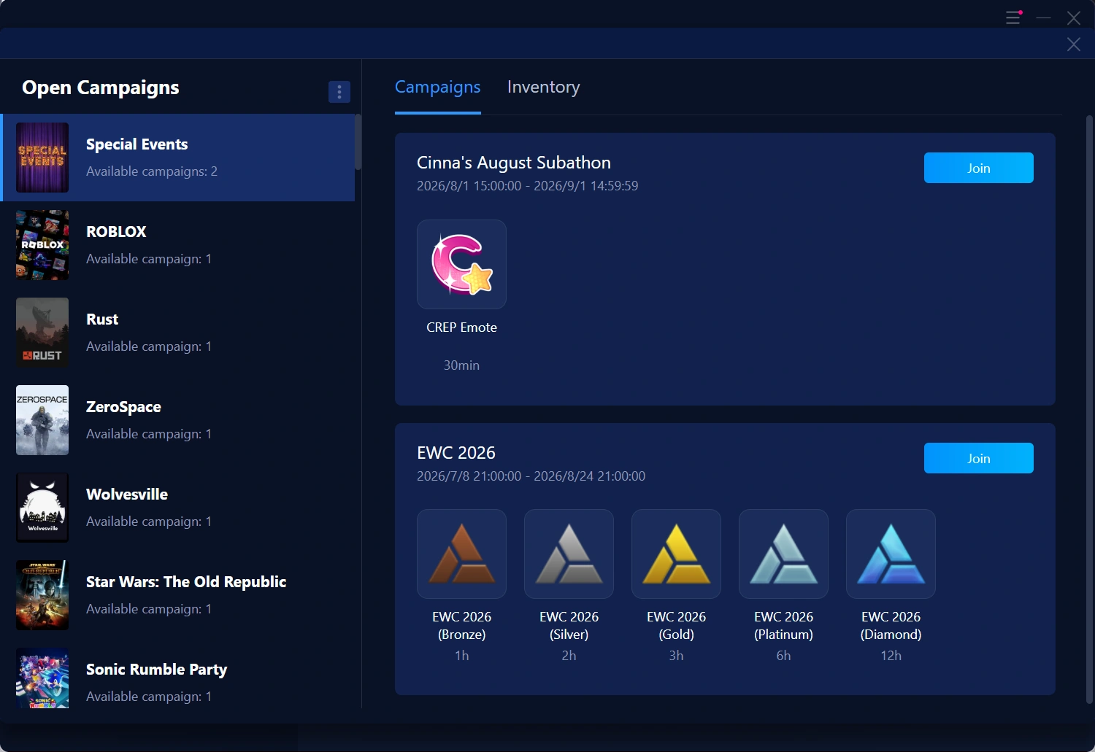This screenshot has width=1095, height=752.
Task: Click the Rust game thumbnail
Action: coord(42,333)
